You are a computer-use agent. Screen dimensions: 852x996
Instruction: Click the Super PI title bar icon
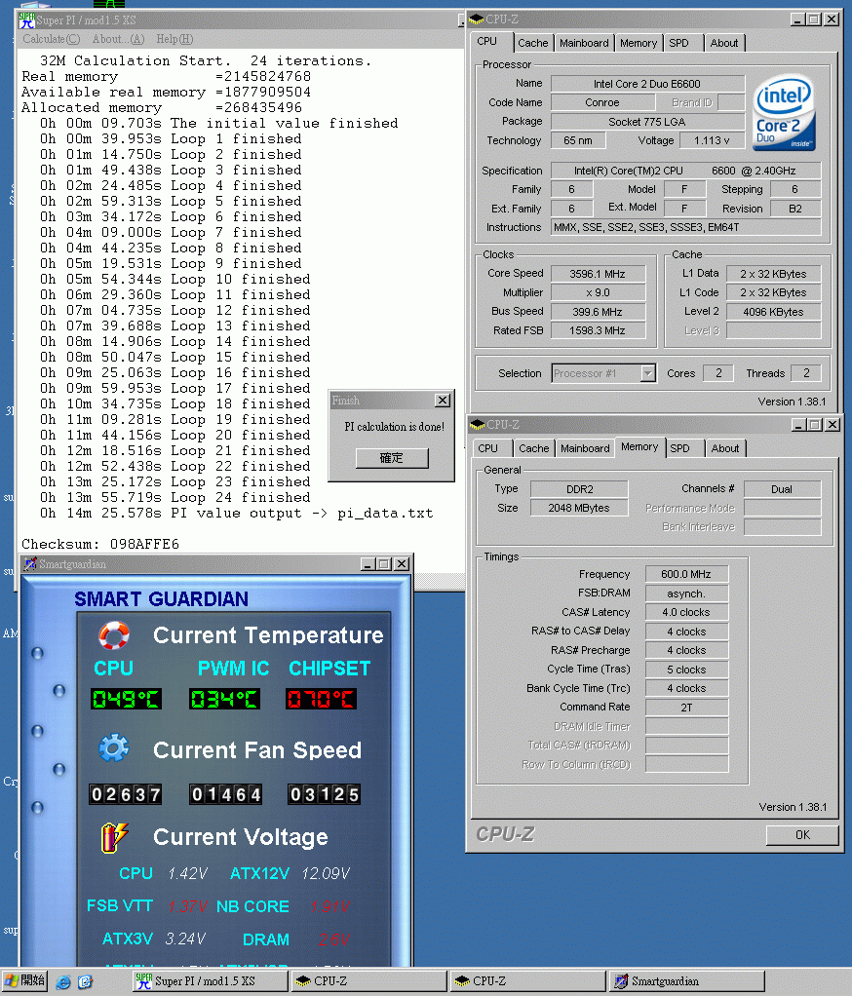[x=27, y=21]
